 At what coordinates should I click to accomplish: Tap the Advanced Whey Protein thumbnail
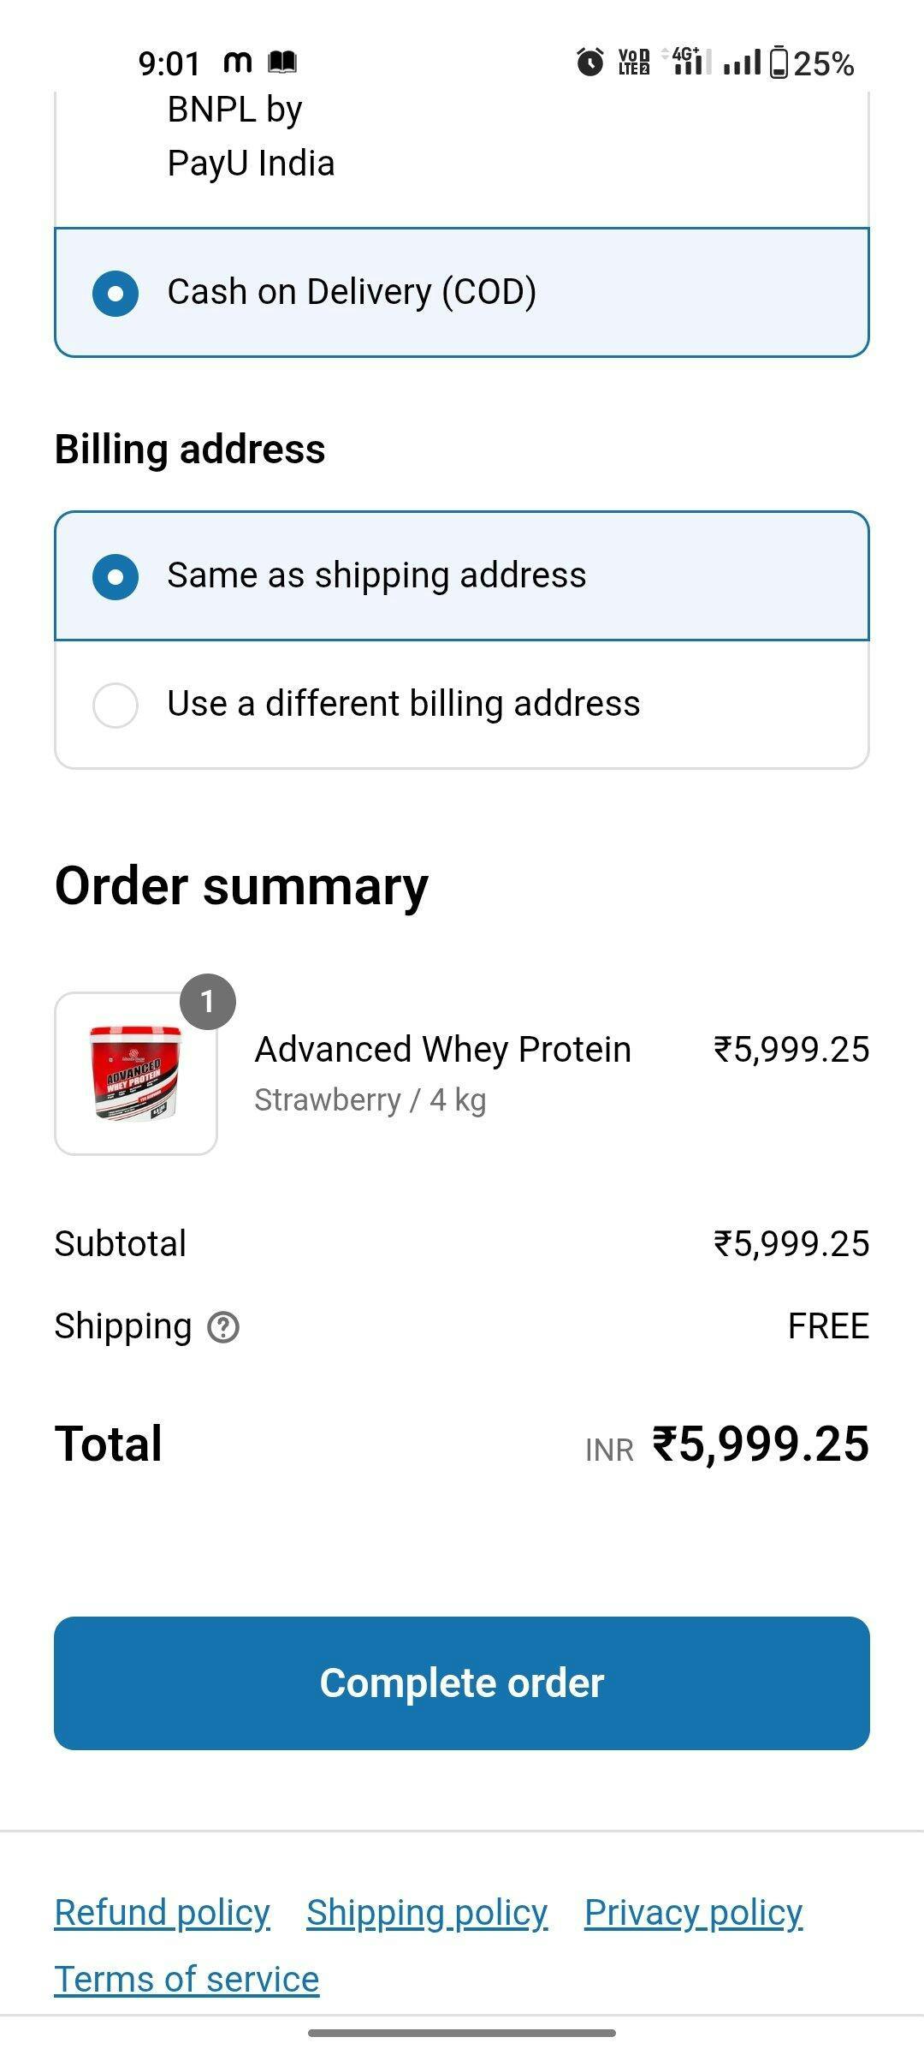[x=136, y=1074]
